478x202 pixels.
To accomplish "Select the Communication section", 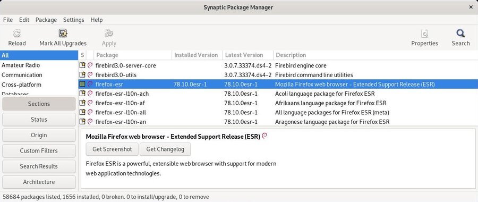I will (39, 75).
